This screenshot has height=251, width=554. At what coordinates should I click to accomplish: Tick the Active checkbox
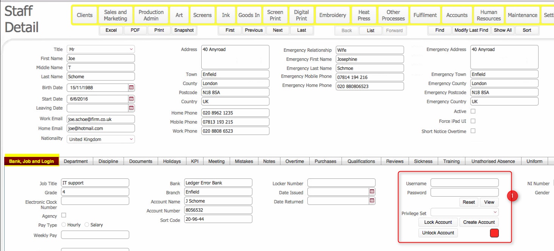(473, 112)
